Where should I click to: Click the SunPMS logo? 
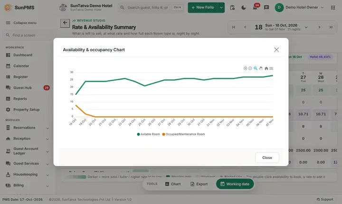click(19, 8)
